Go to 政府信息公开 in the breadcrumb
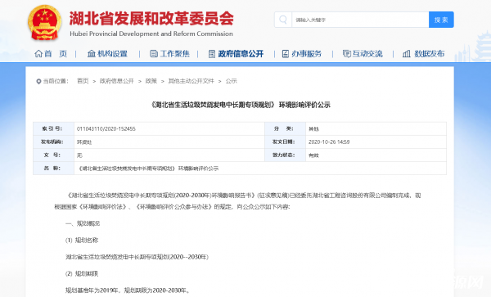Screen dimensions: 491x297 coord(116,81)
